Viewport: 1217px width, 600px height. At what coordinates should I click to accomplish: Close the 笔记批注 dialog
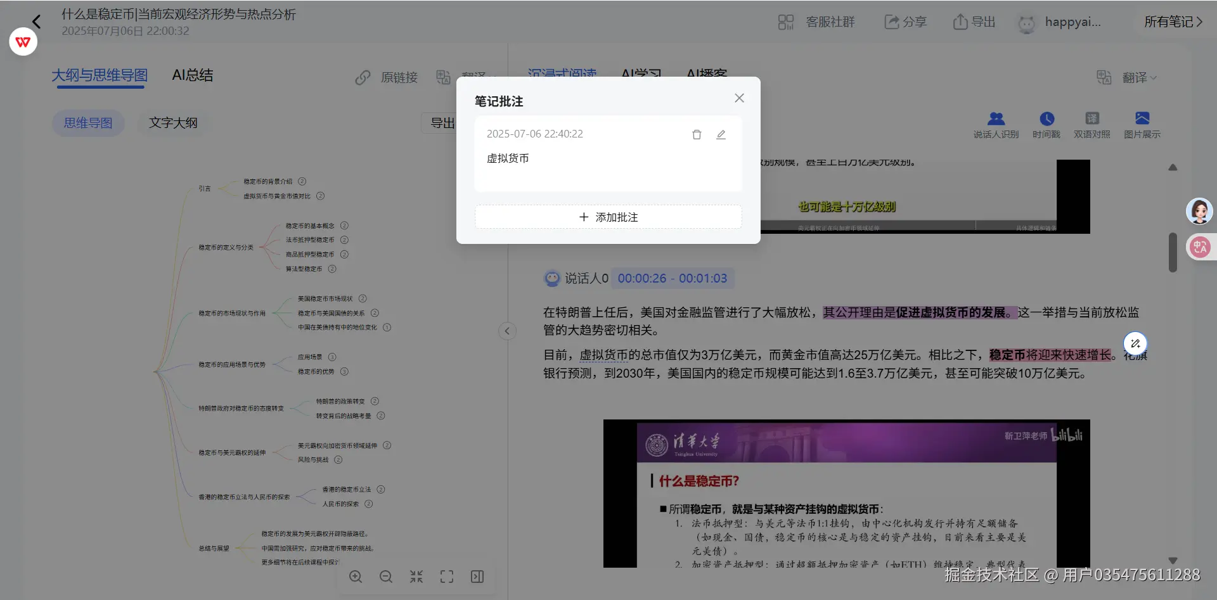pyautogui.click(x=739, y=98)
